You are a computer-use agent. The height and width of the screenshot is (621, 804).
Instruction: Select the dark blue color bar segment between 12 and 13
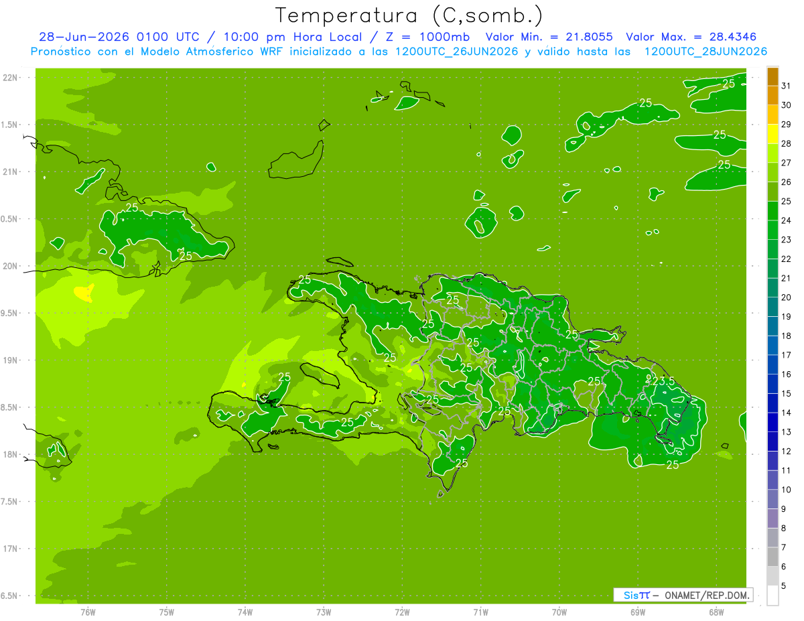click(x=773, y=441)
